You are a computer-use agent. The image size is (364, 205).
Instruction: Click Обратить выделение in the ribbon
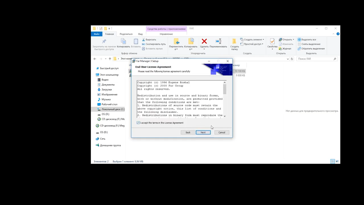click(x=311, y=49)
